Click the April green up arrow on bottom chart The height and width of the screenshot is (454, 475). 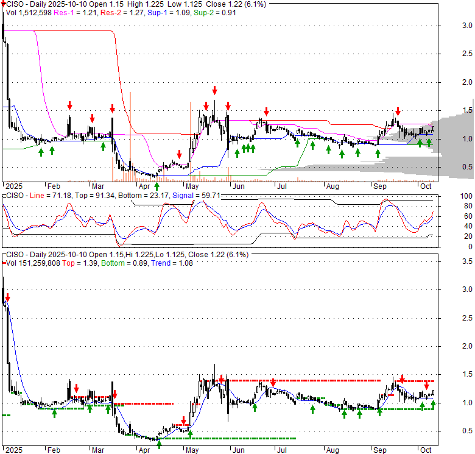coord(159,445)
